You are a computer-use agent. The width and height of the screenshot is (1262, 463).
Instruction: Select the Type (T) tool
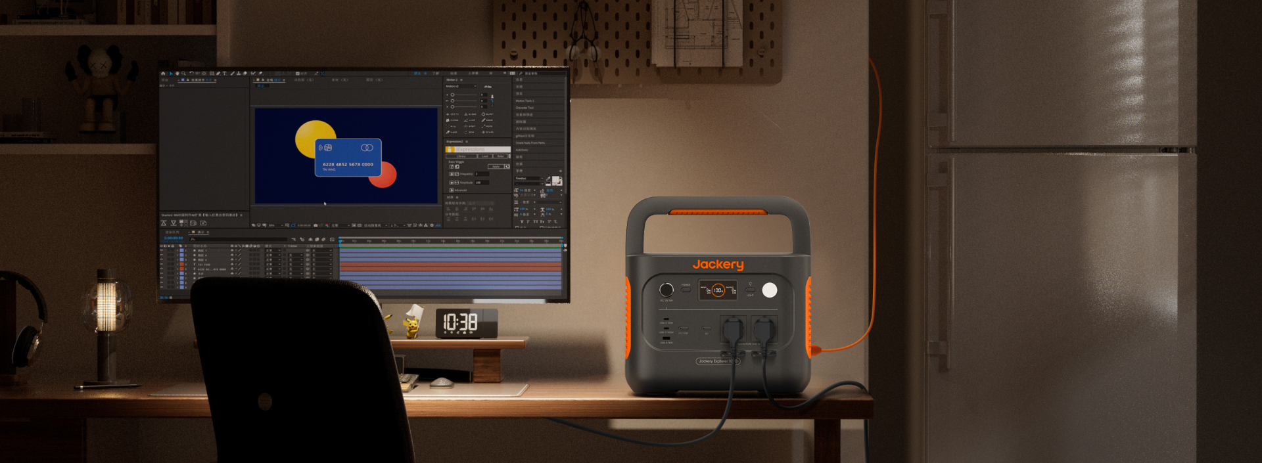pos(225,74)
